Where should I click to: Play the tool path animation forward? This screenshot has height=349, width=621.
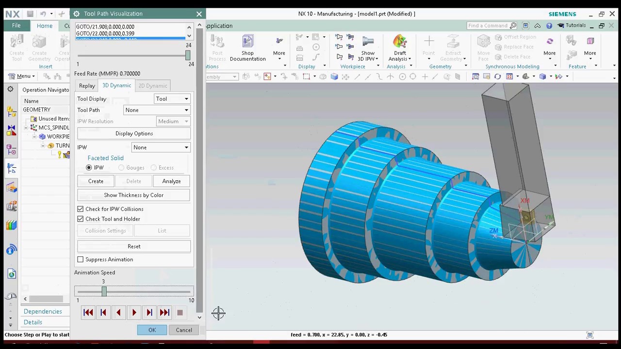point(134,313)
